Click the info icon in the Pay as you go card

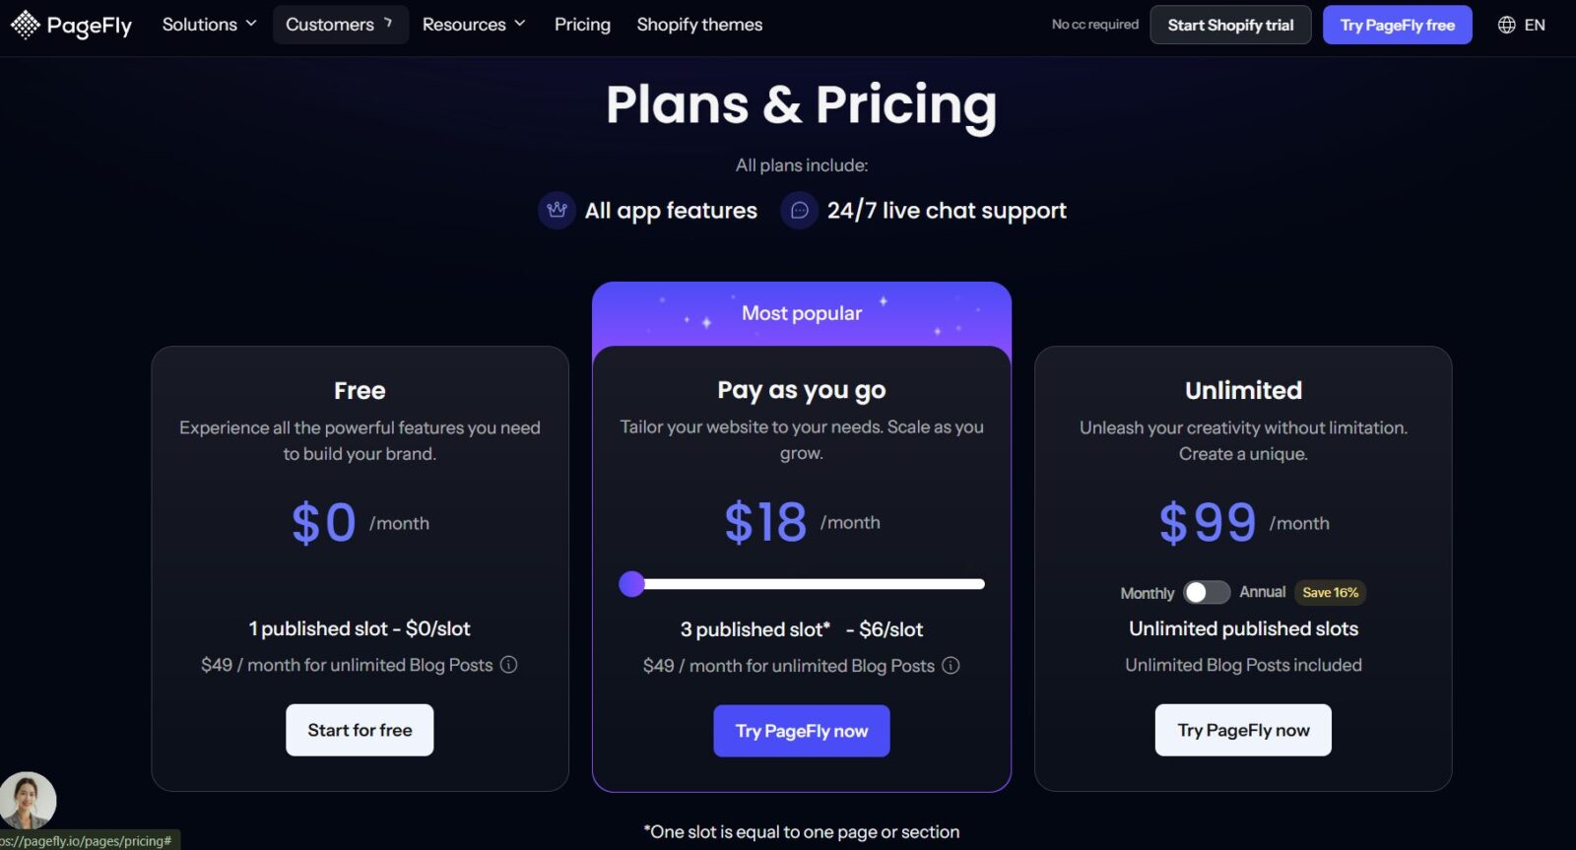tap(950, 666)
